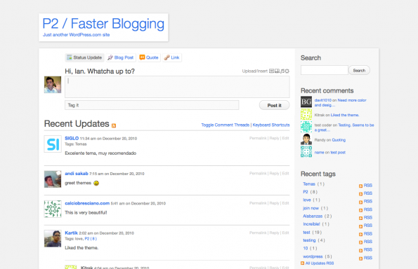This screenshot has height=269, width=418.
Task: Select the Status Update tab
Action: pos(84,57)
